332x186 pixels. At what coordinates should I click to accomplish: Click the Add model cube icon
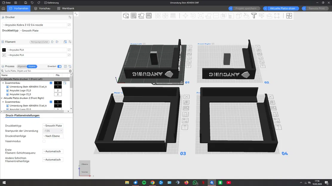[x=126, y=15]
